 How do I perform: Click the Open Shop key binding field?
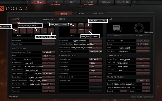tap(96, 41)
